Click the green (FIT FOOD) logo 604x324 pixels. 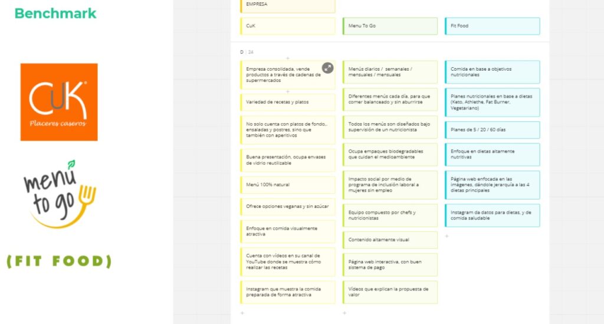59,262
